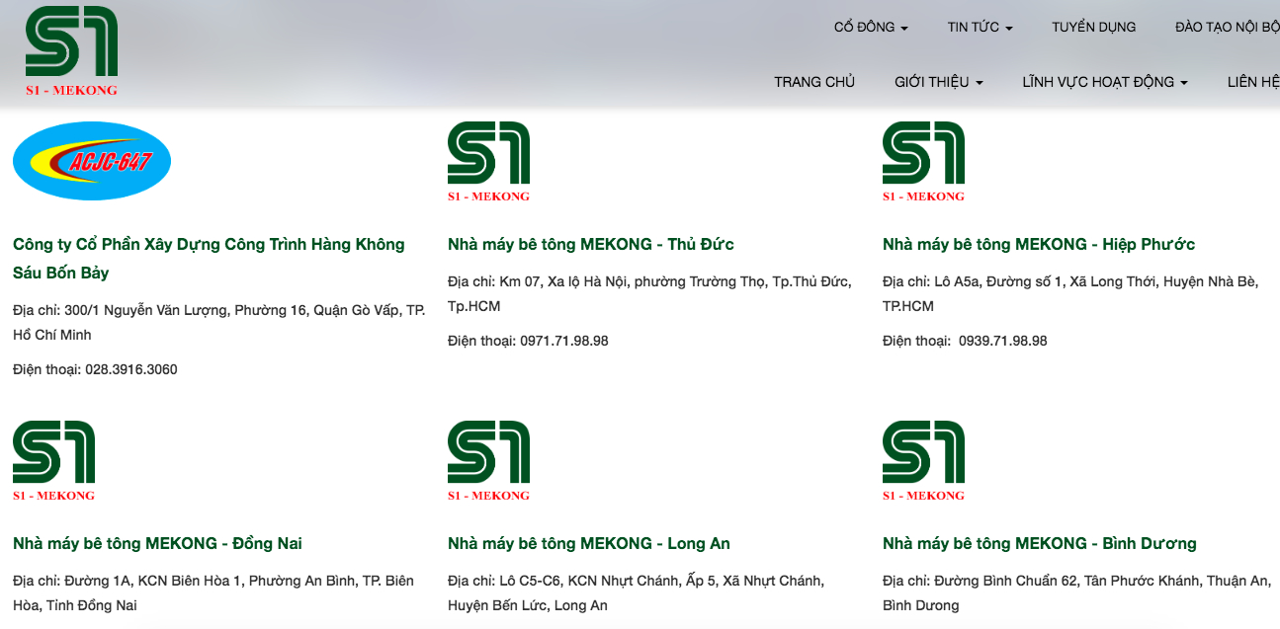
Task: Go to the Trang Chủ page
Action: [x=813, y=82]
